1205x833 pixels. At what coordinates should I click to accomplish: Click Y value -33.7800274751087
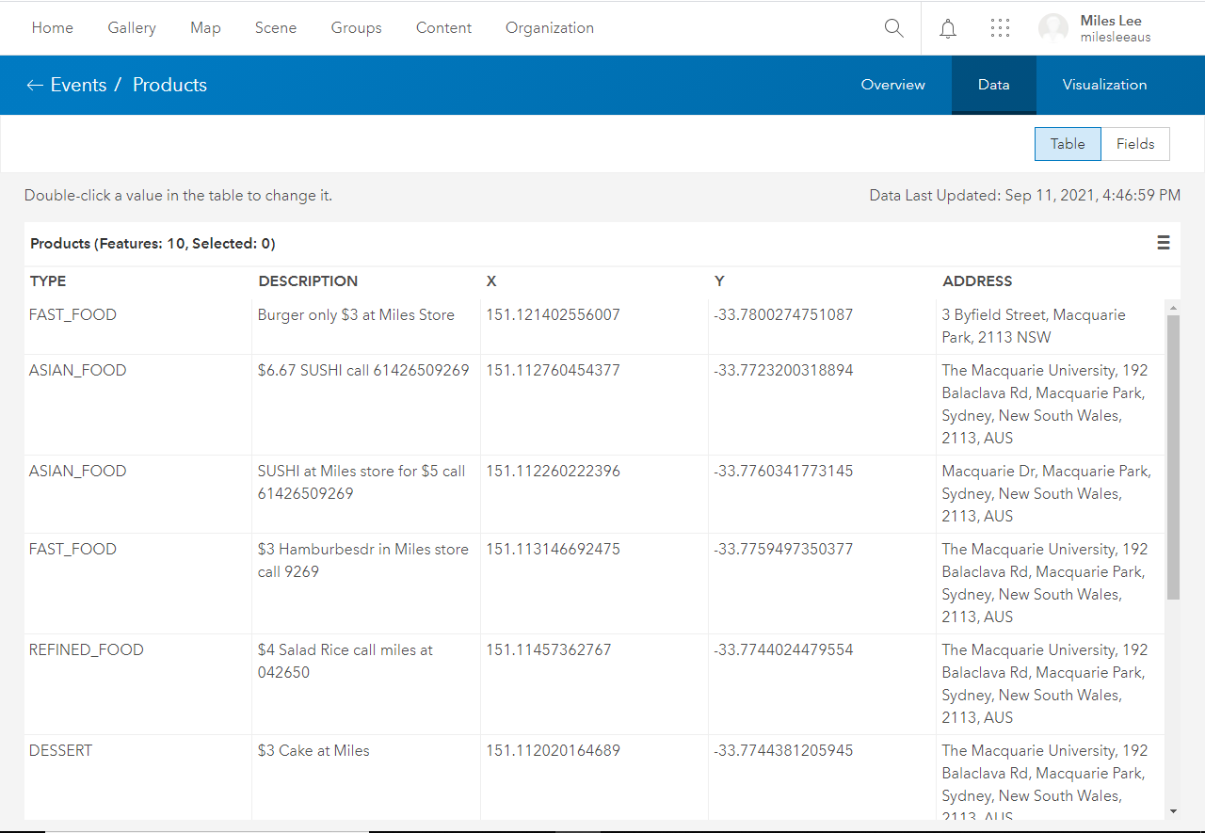783,314
